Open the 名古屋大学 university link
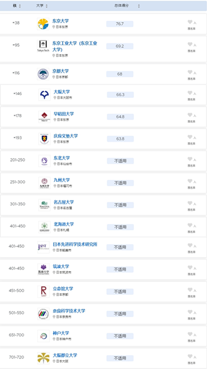The image size is (207, 369). point(64,202)
